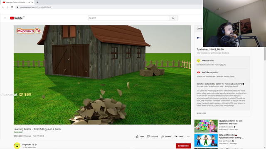Open Dolly and Friends channel name
The image size is (266, 149).
(x=225, y=141)
